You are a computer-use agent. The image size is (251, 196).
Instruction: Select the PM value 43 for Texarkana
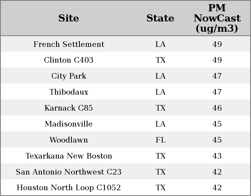217,156
